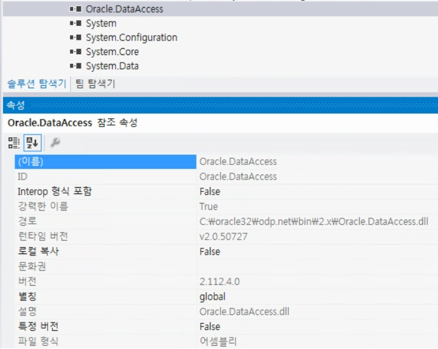Click the Oracle.DataAccess value of (이름)
Viewport: 438px width, 349px height.
click(238, 162)
